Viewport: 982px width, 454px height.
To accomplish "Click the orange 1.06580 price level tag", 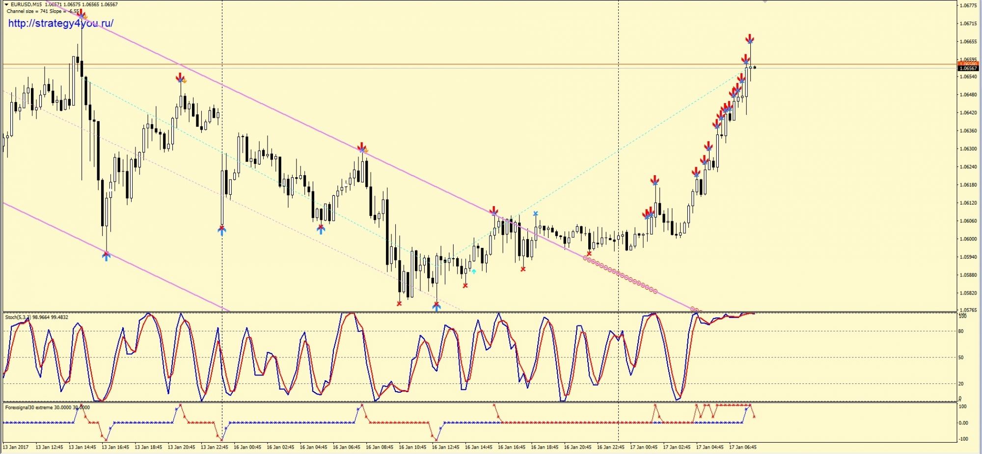I will tap(967, 64).
